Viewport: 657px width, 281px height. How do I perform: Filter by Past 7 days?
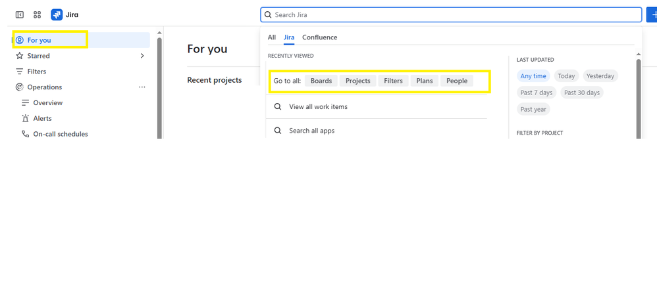[x=537, y=93]
